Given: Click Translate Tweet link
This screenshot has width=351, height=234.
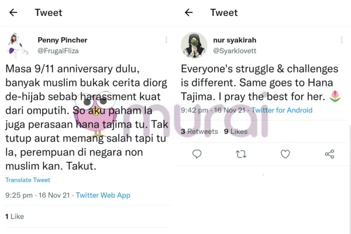Looking at the screenshot, I should click(x=27, y=180).
